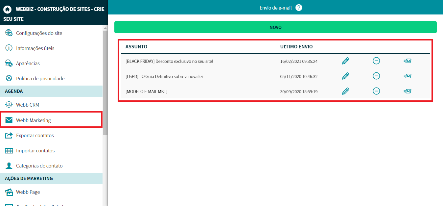Delete the BLACK FRIDAY email via minus icon

[x=376, y=61]
